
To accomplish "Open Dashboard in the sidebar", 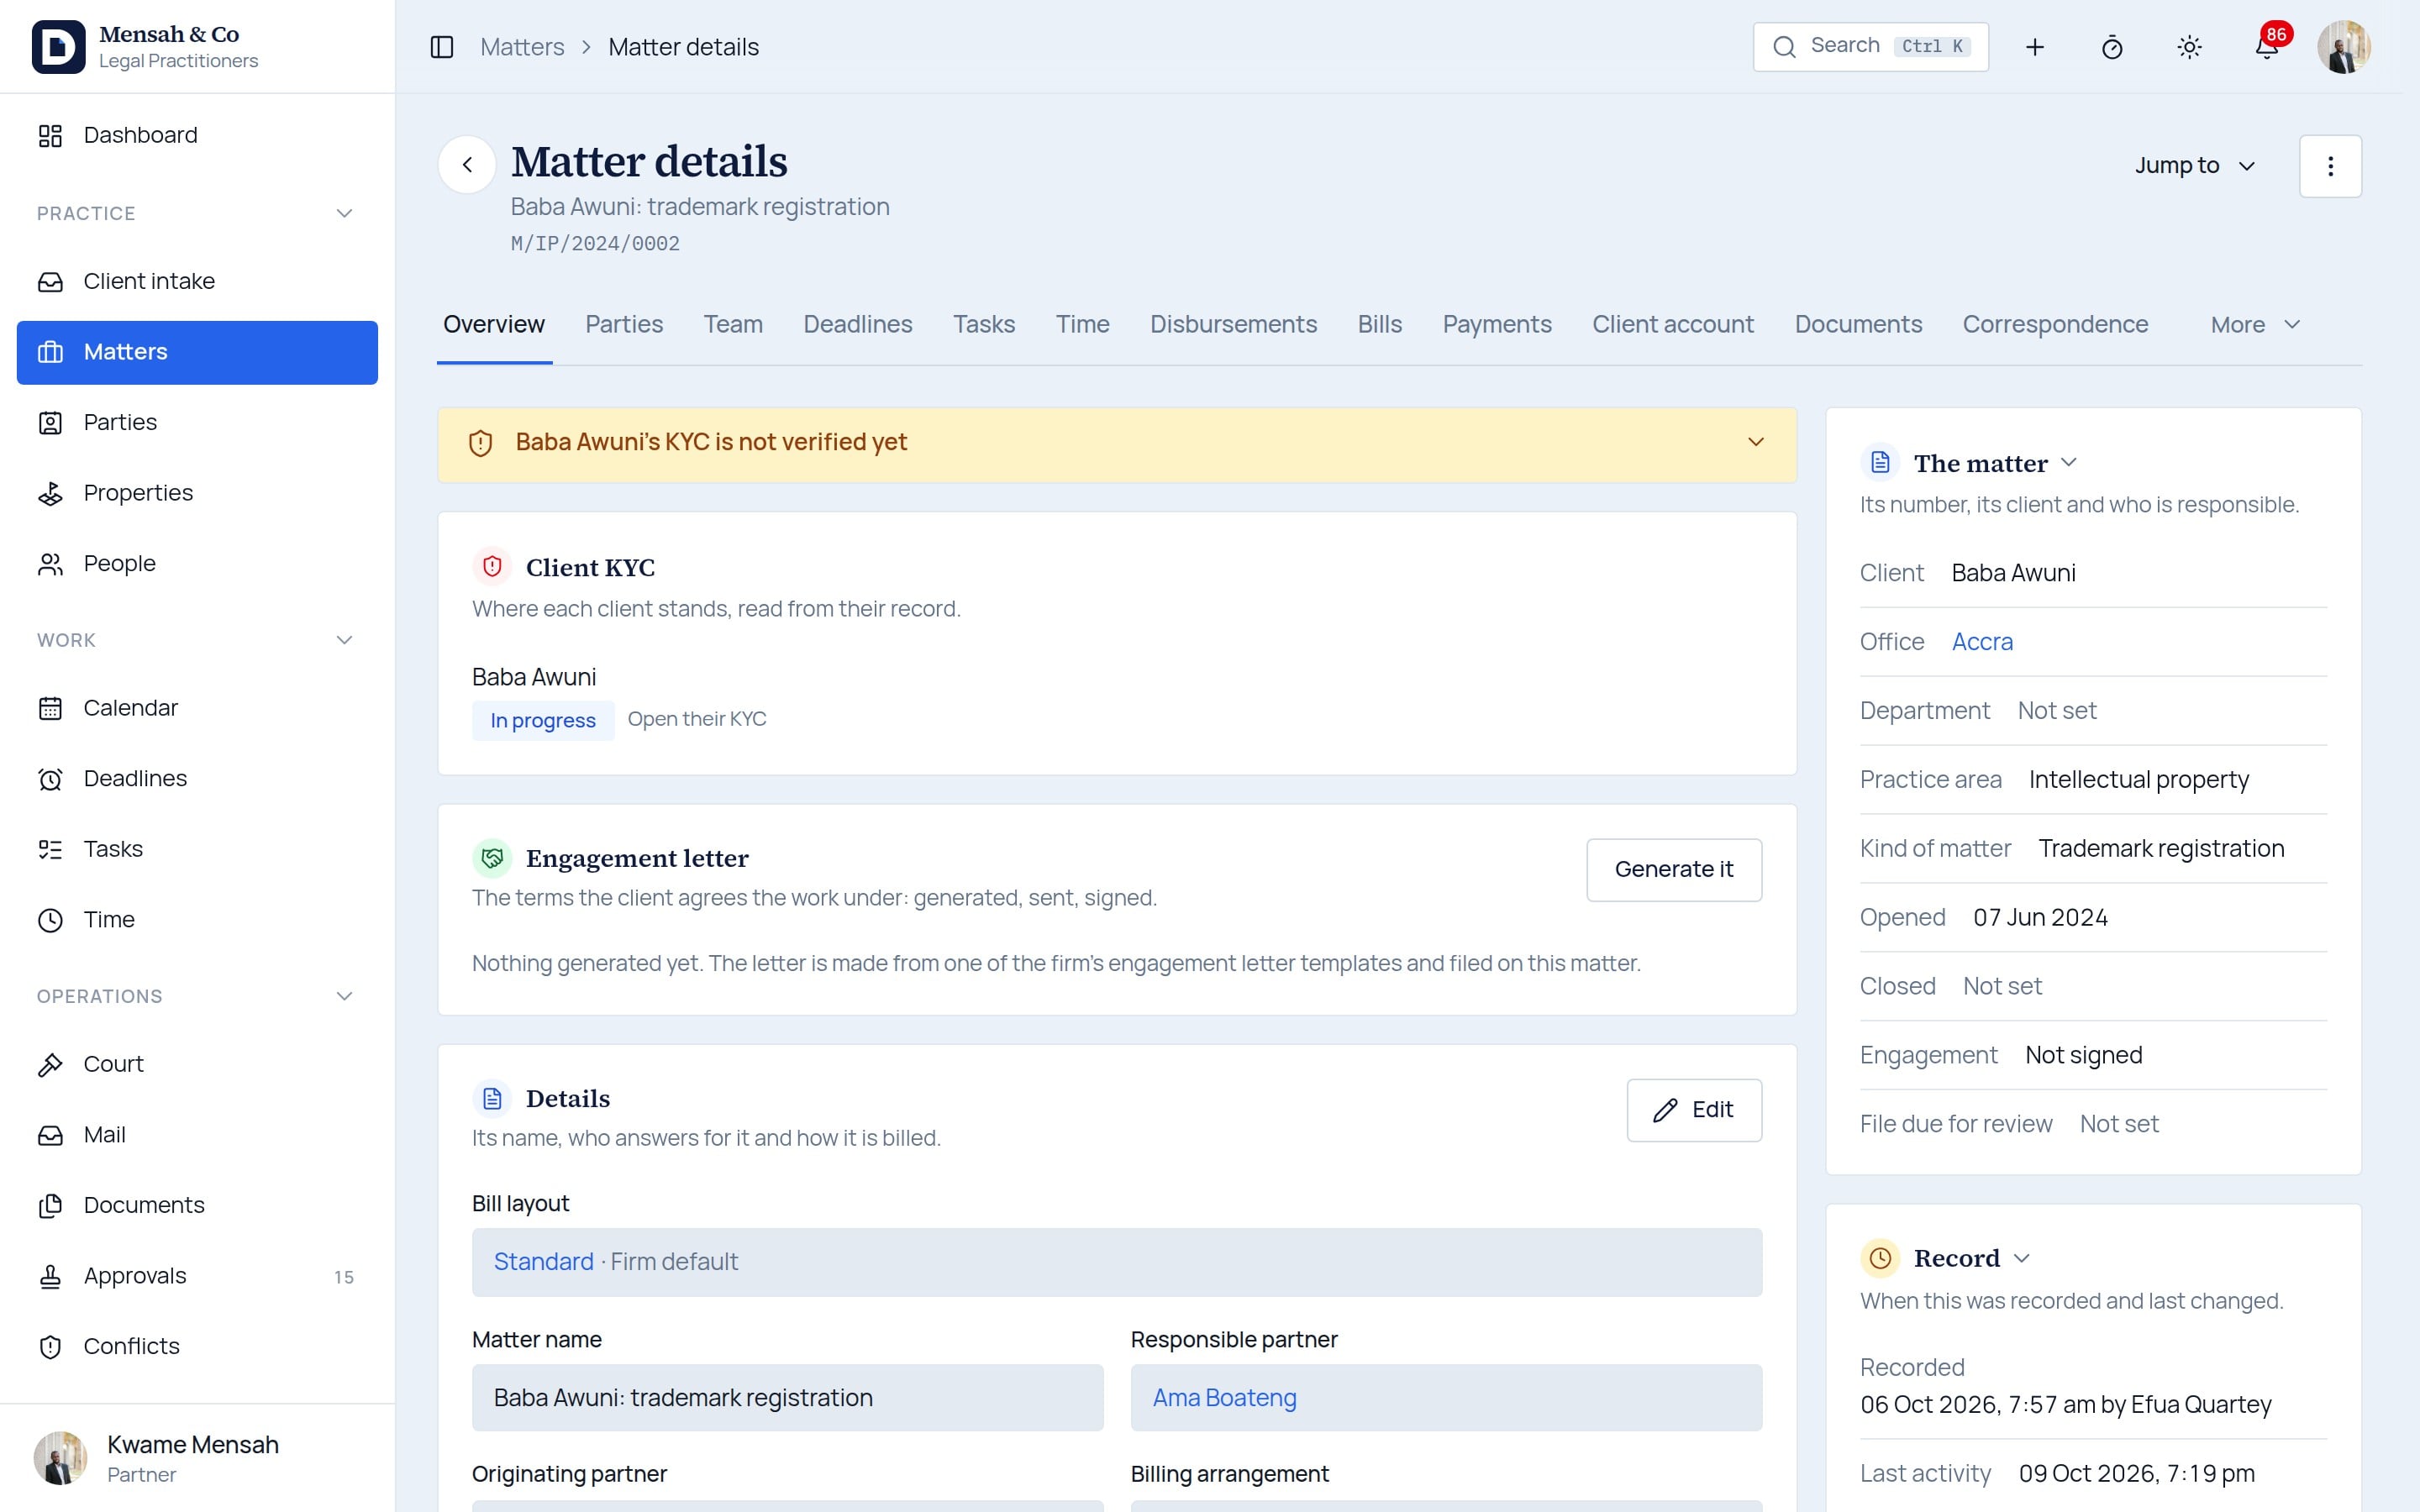I will coord(197,135).
